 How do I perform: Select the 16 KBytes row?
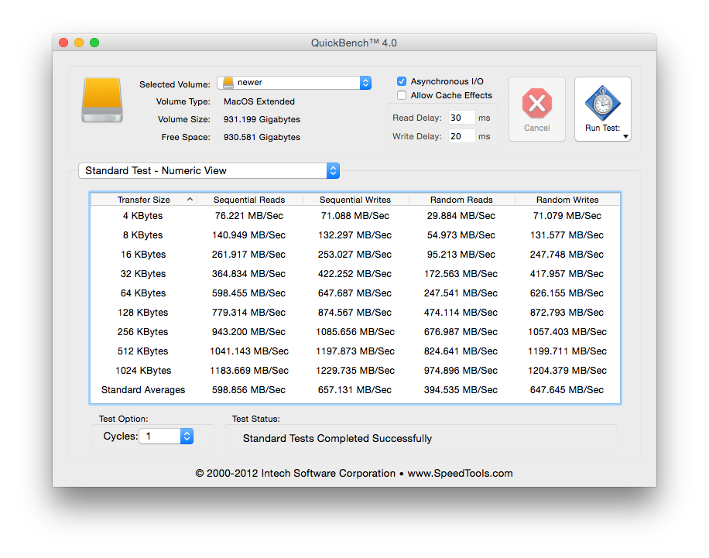coord(355,255)
